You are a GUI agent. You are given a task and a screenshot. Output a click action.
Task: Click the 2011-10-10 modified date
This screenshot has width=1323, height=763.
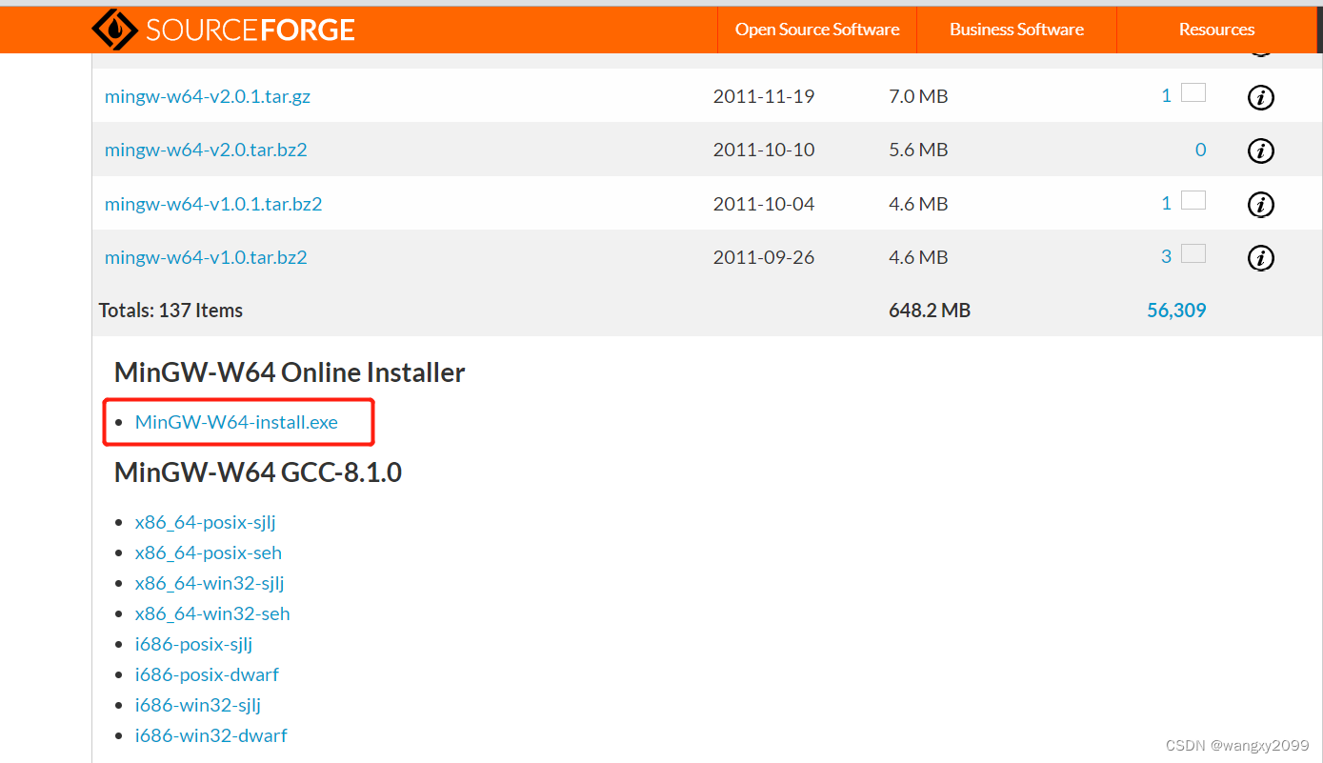coord(764,150)
